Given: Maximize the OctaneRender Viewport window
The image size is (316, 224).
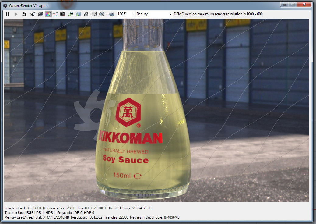Looking at the screenshot, I should point(293,5).
